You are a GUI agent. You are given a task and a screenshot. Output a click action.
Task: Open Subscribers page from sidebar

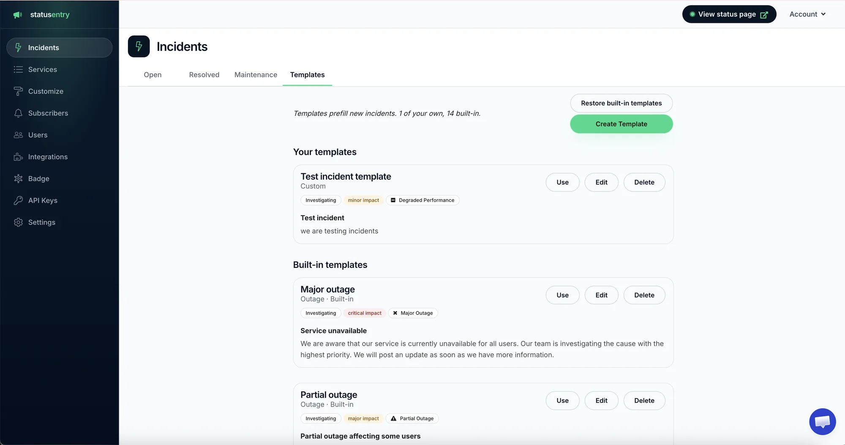point(60,113)
